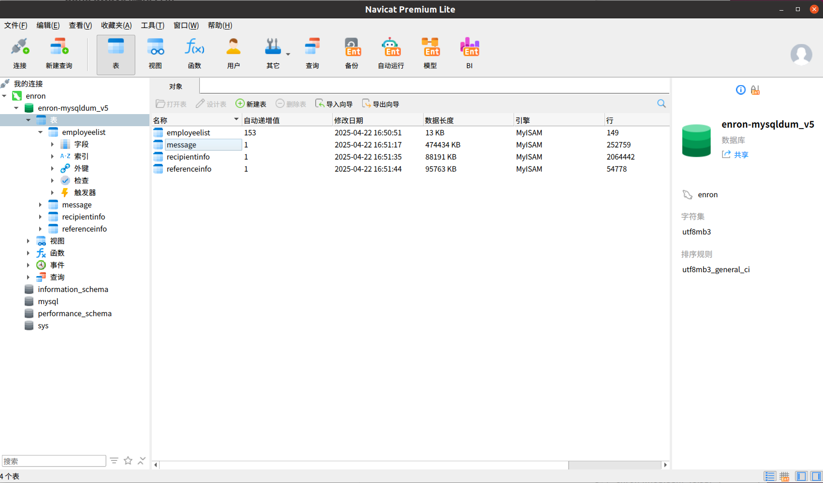823x483 pixels.
Task: Open the 帮助(H) menu
Action: pyautogui.click(x=220, y=25)
